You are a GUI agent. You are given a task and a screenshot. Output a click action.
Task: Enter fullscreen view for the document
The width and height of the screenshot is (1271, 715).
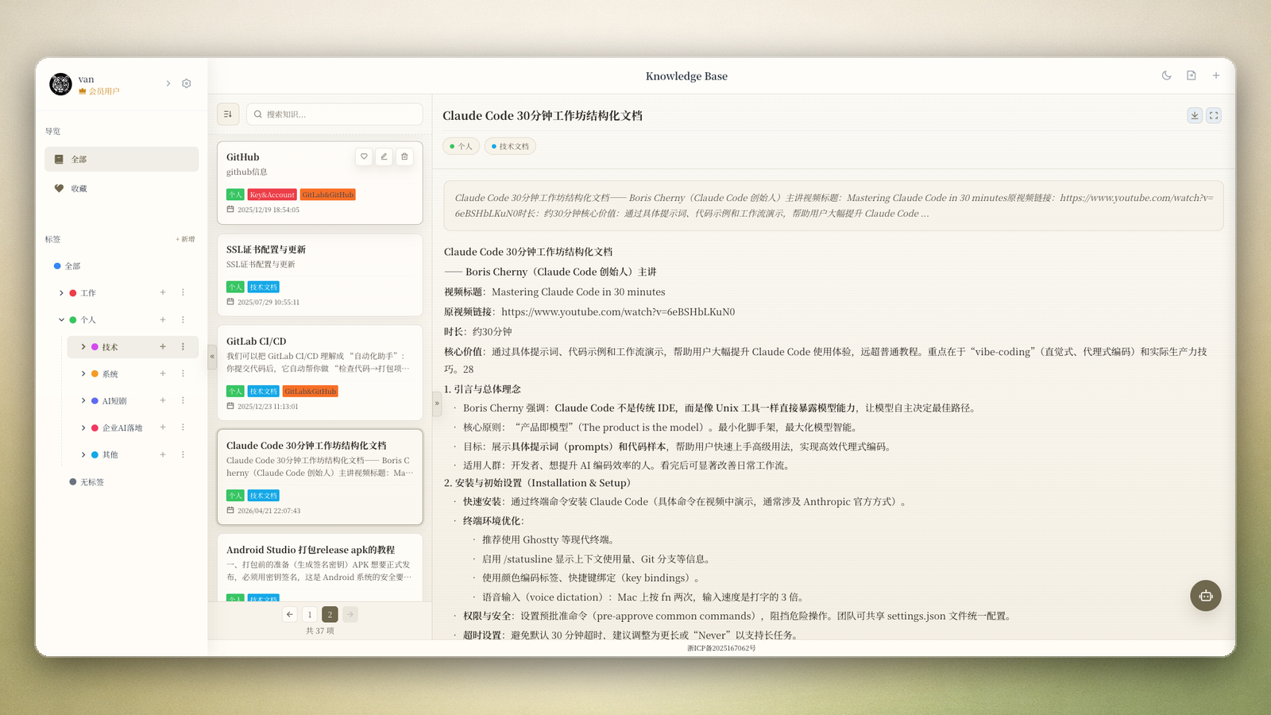pos(1214,115)
